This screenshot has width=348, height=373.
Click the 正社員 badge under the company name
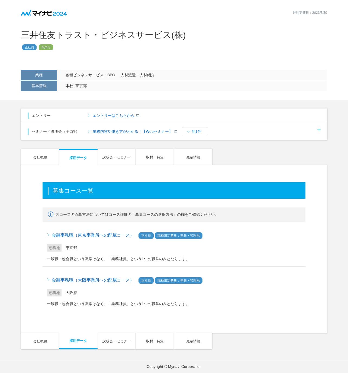tap(29, 47)
